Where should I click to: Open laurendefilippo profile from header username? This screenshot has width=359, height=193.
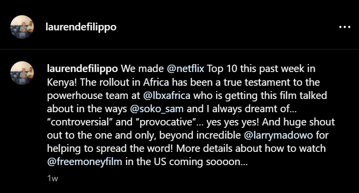(81, 27)
